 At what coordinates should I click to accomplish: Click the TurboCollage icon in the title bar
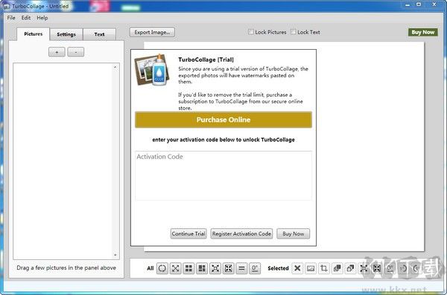point(6,6)
